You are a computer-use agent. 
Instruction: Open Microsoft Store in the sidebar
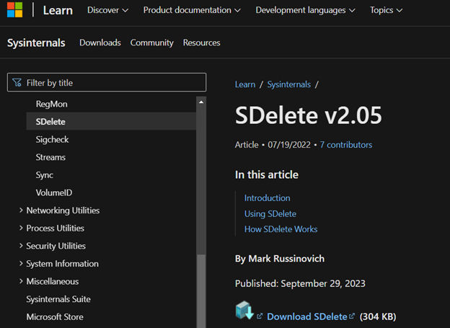point(55,316)
